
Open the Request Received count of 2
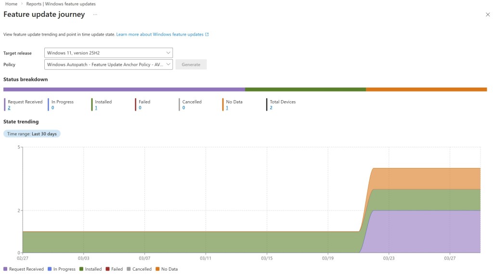[9, 108]
